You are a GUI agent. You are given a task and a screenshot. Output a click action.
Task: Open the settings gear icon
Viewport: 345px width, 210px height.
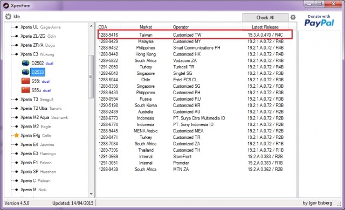click(x=293, y=17)
